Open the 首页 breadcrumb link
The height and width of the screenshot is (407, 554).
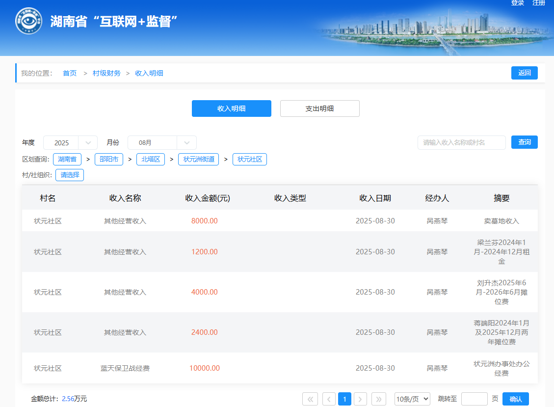coord(70,73)
